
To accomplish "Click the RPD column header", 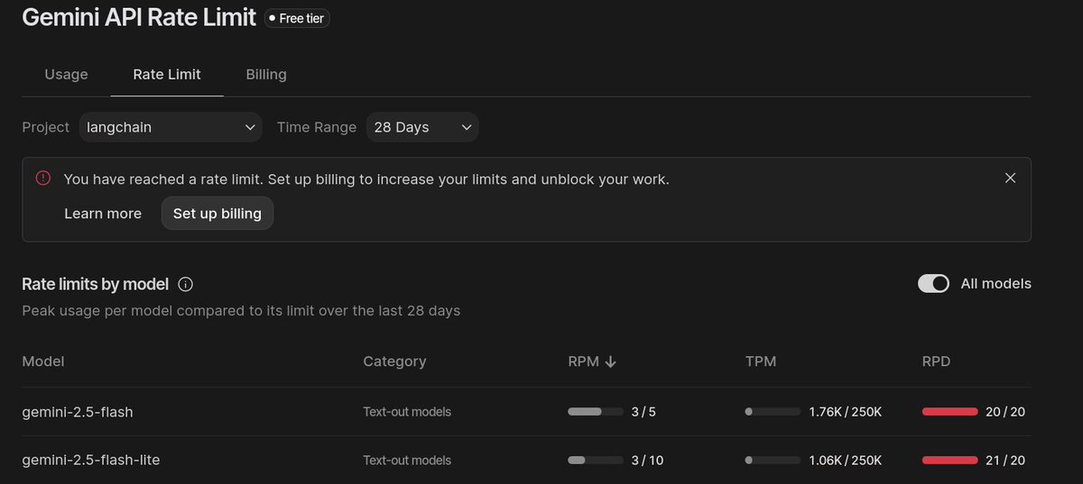I will click(936, 361).
